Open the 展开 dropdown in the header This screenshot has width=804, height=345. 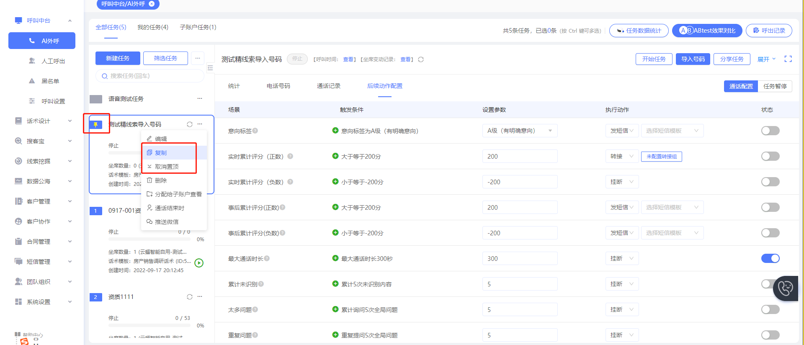pos(766,59)
